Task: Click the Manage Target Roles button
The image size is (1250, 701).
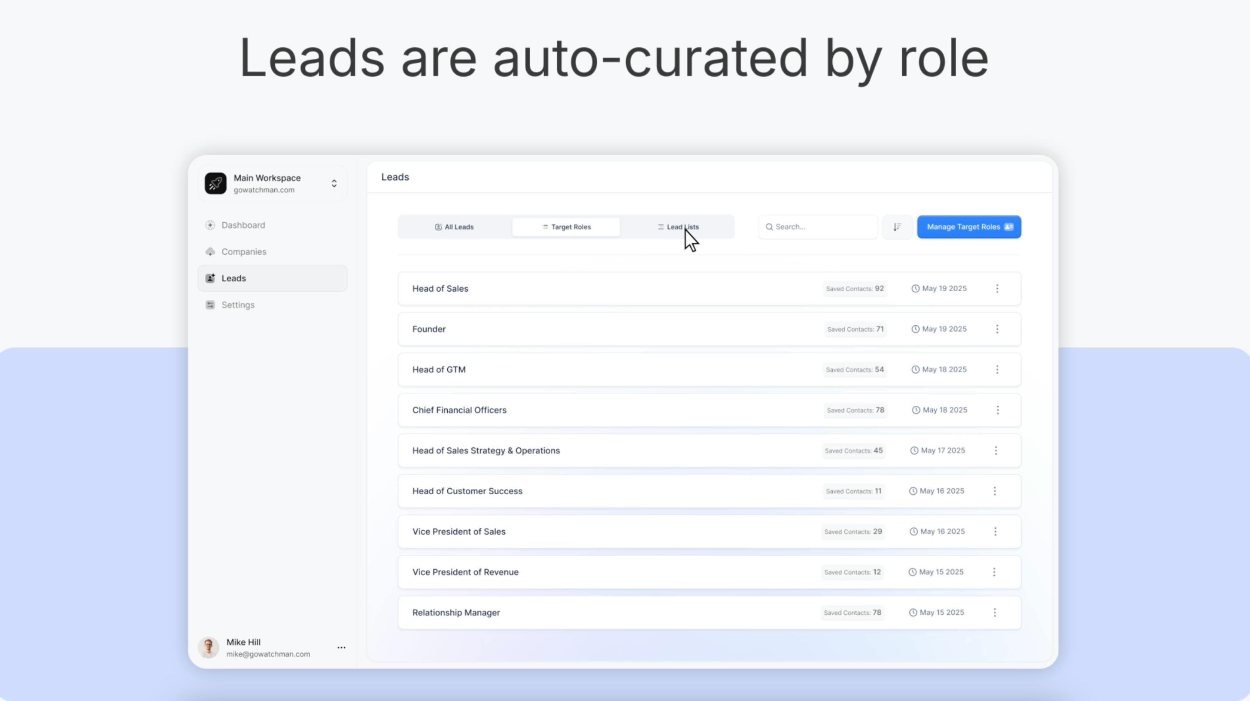Action: click(969, 227)
